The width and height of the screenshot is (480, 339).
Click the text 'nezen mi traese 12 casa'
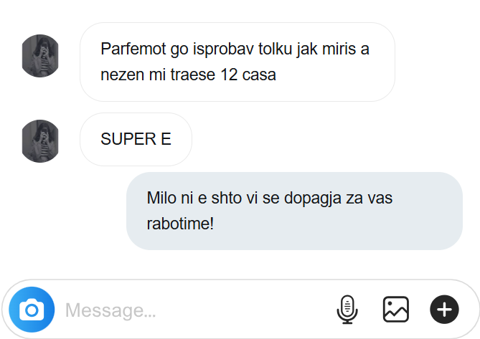coord(188,74)
